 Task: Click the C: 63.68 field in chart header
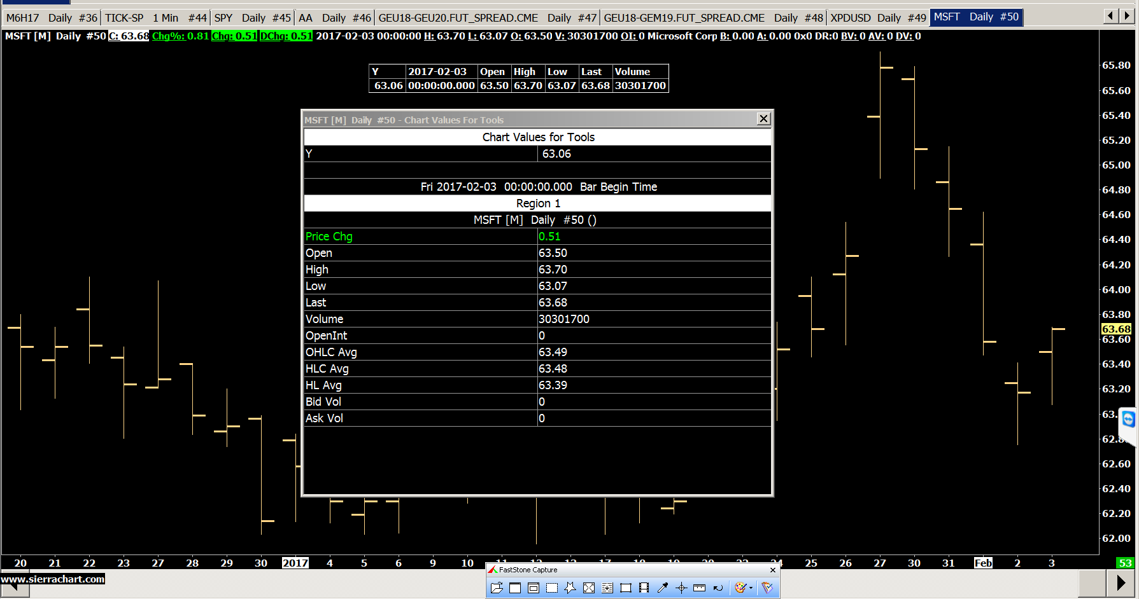click(x=129, y=36)
